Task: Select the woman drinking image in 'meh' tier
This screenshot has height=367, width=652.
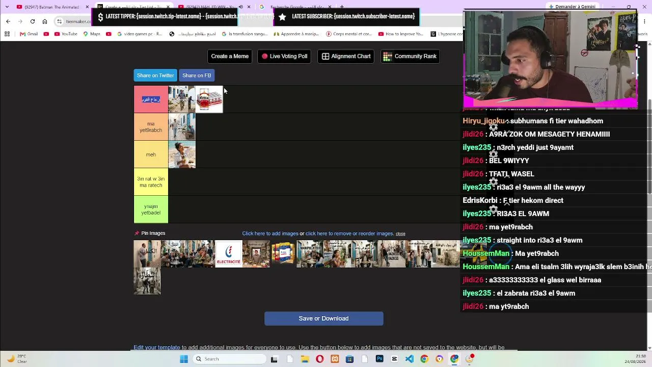Action: 182,154
